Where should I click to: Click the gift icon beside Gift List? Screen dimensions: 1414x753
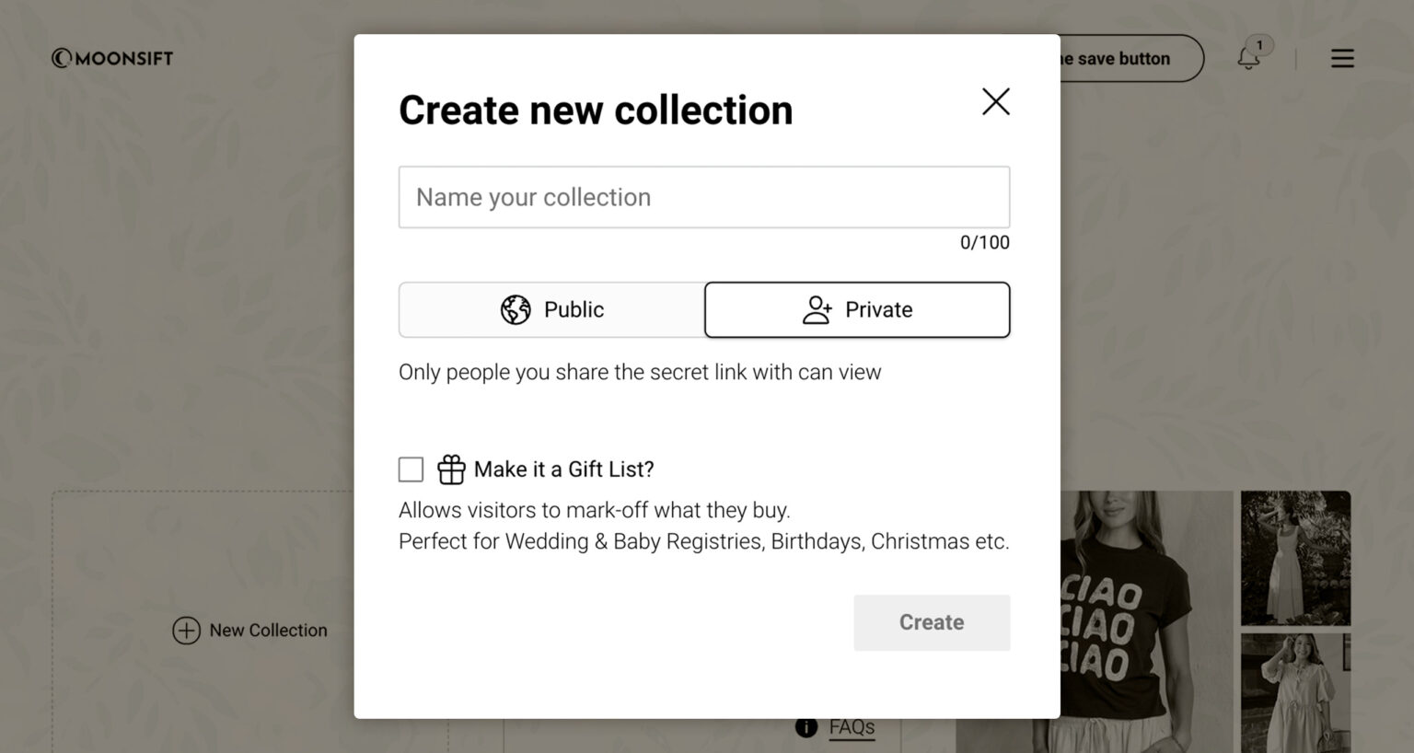coord(450,469)
